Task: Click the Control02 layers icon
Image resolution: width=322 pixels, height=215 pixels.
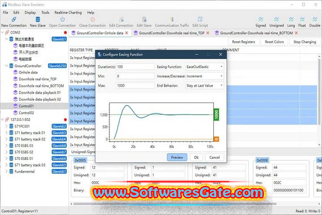Action: click(x=15, y=113)
